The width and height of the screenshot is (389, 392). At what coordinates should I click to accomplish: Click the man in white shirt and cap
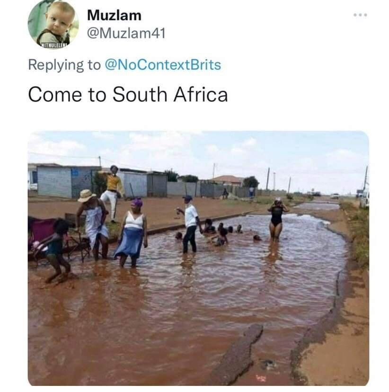pyautogui.click(x=190, y=224)
